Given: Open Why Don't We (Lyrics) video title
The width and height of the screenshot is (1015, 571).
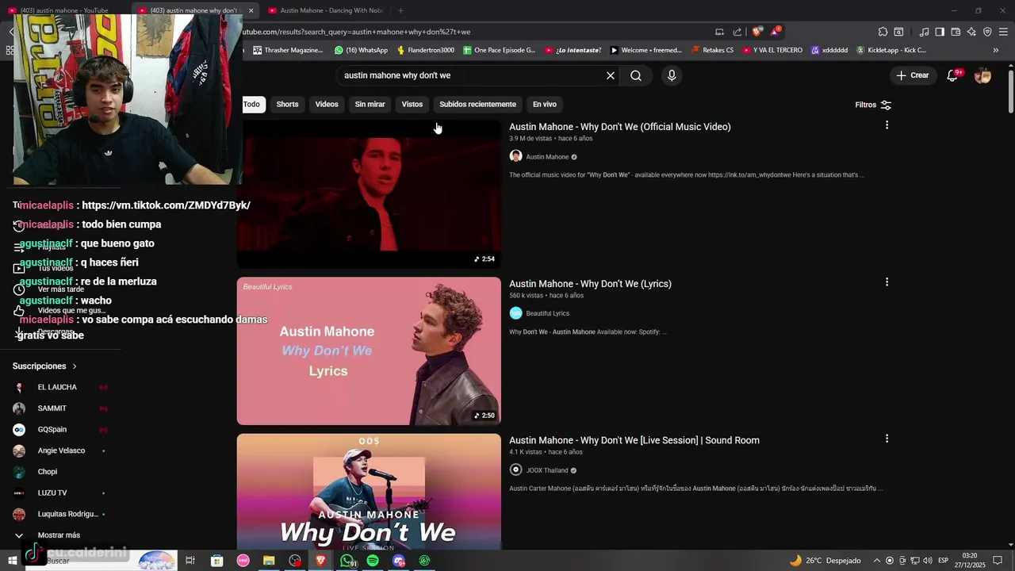Looking at the screenshot, I should tap(590, 284).
